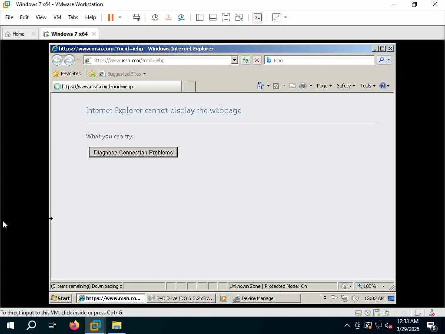The width and height of the screenshot is (445, 334).
Task: Expand the stretch guest dropdown arrow
Action: coord(286,17)
